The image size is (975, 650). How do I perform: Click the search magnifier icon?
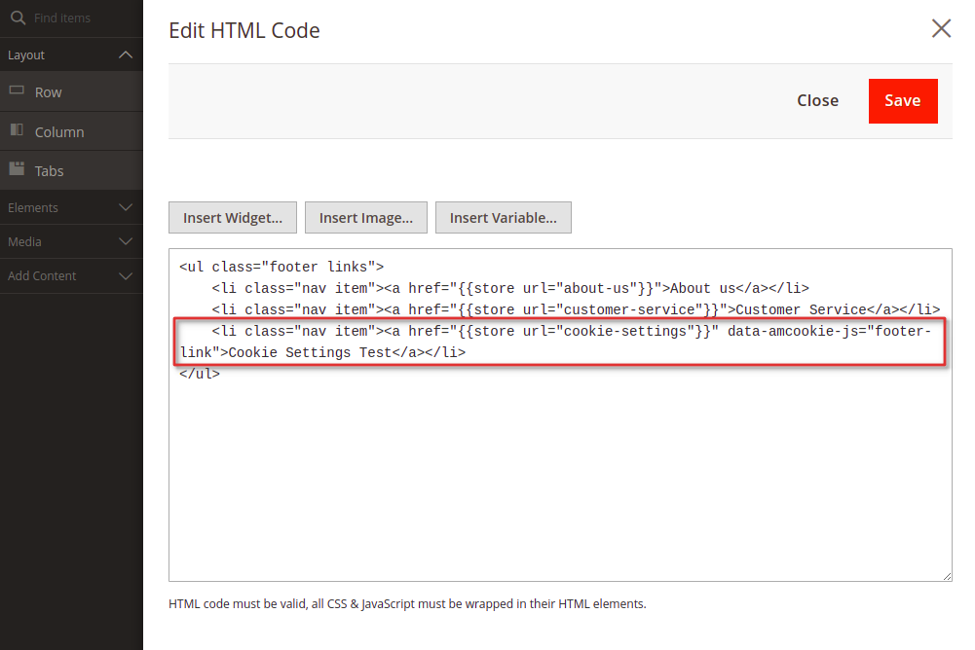pos(19,18)
